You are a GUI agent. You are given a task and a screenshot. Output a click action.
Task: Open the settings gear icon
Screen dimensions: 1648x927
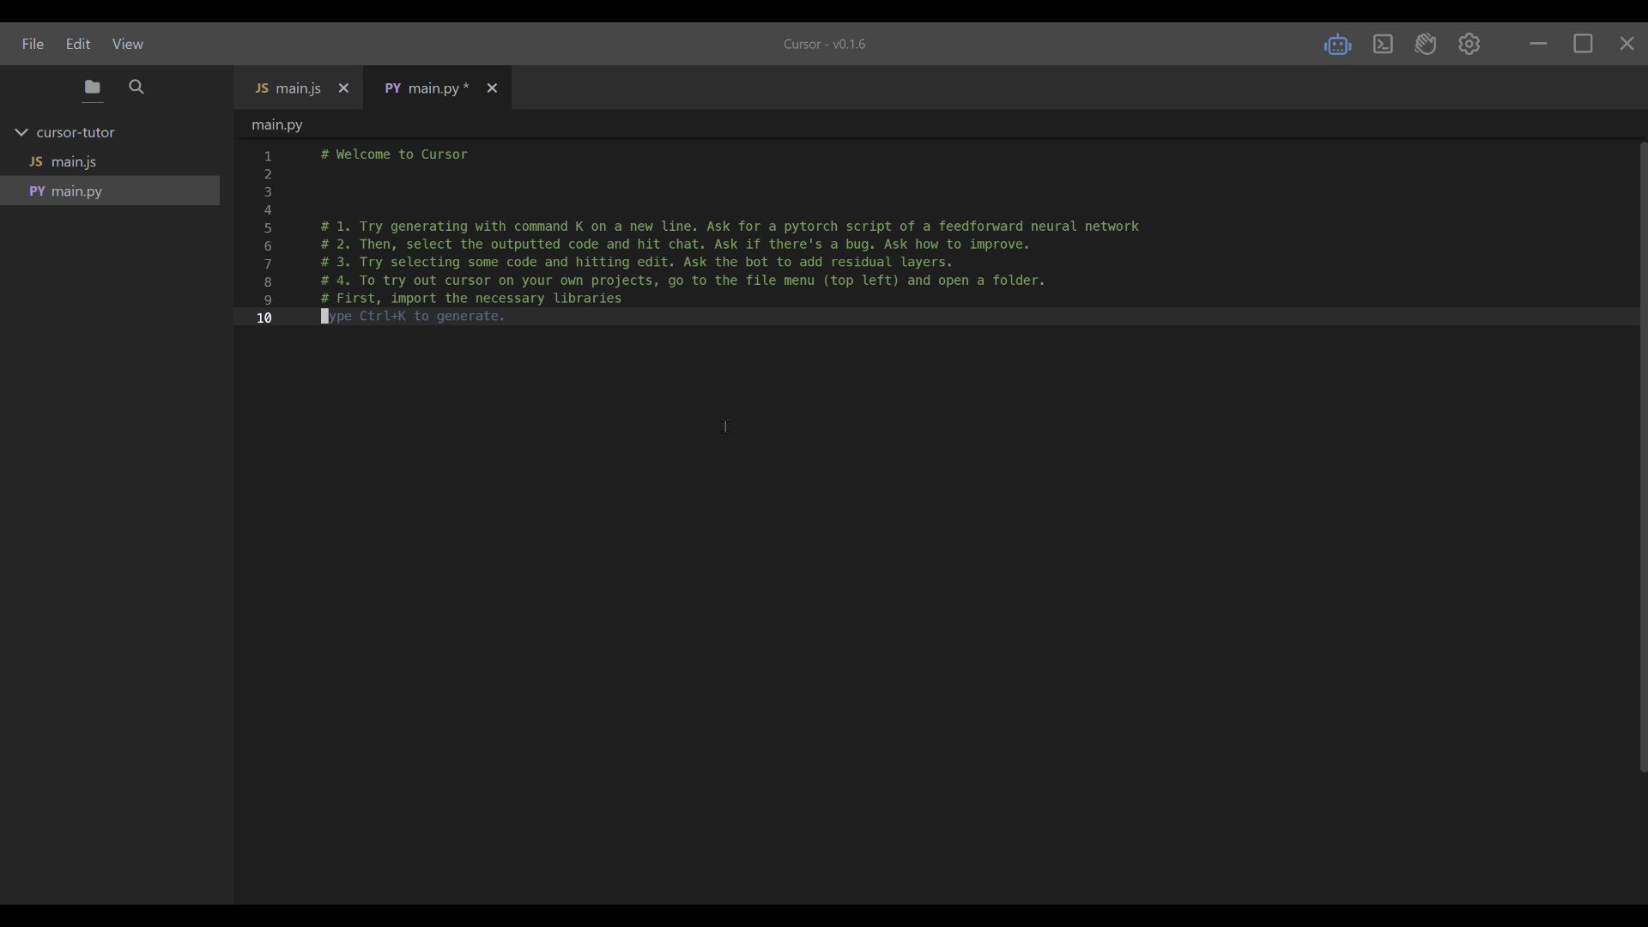1470,44
